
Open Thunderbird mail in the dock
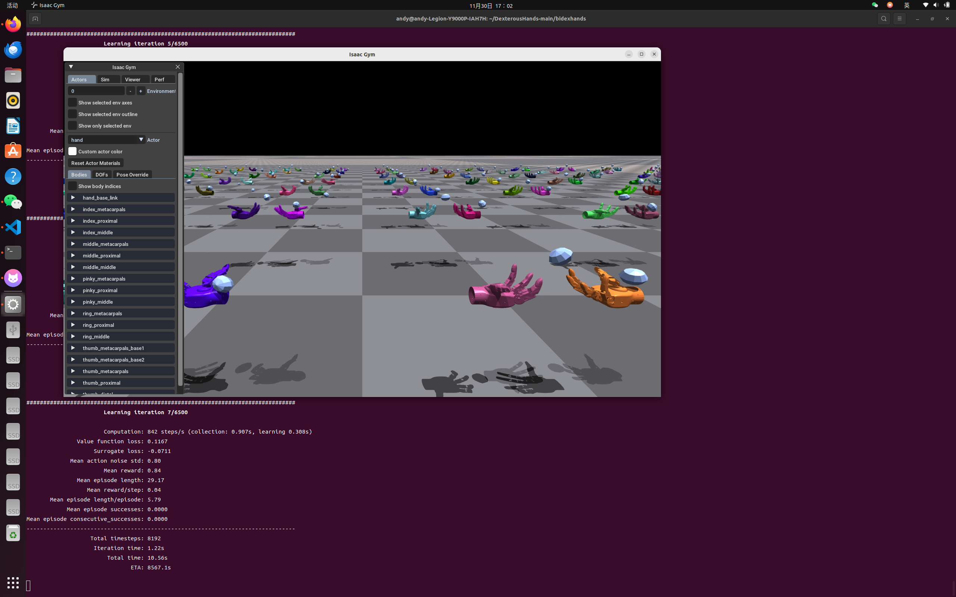pyautogui.click(x=13, y=50)
